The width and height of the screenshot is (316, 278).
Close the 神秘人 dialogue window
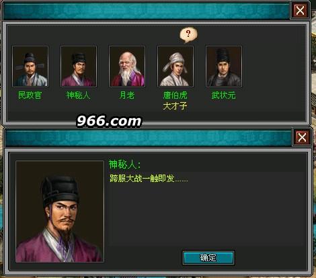tap(302, 137)
